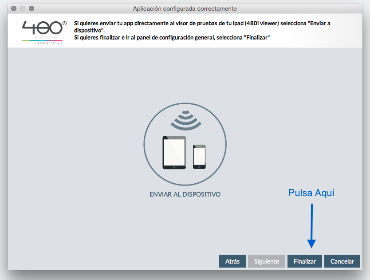
Task: Click the tablet icon inside the circle
Action: pyautogui.click(x=174, y=152)
